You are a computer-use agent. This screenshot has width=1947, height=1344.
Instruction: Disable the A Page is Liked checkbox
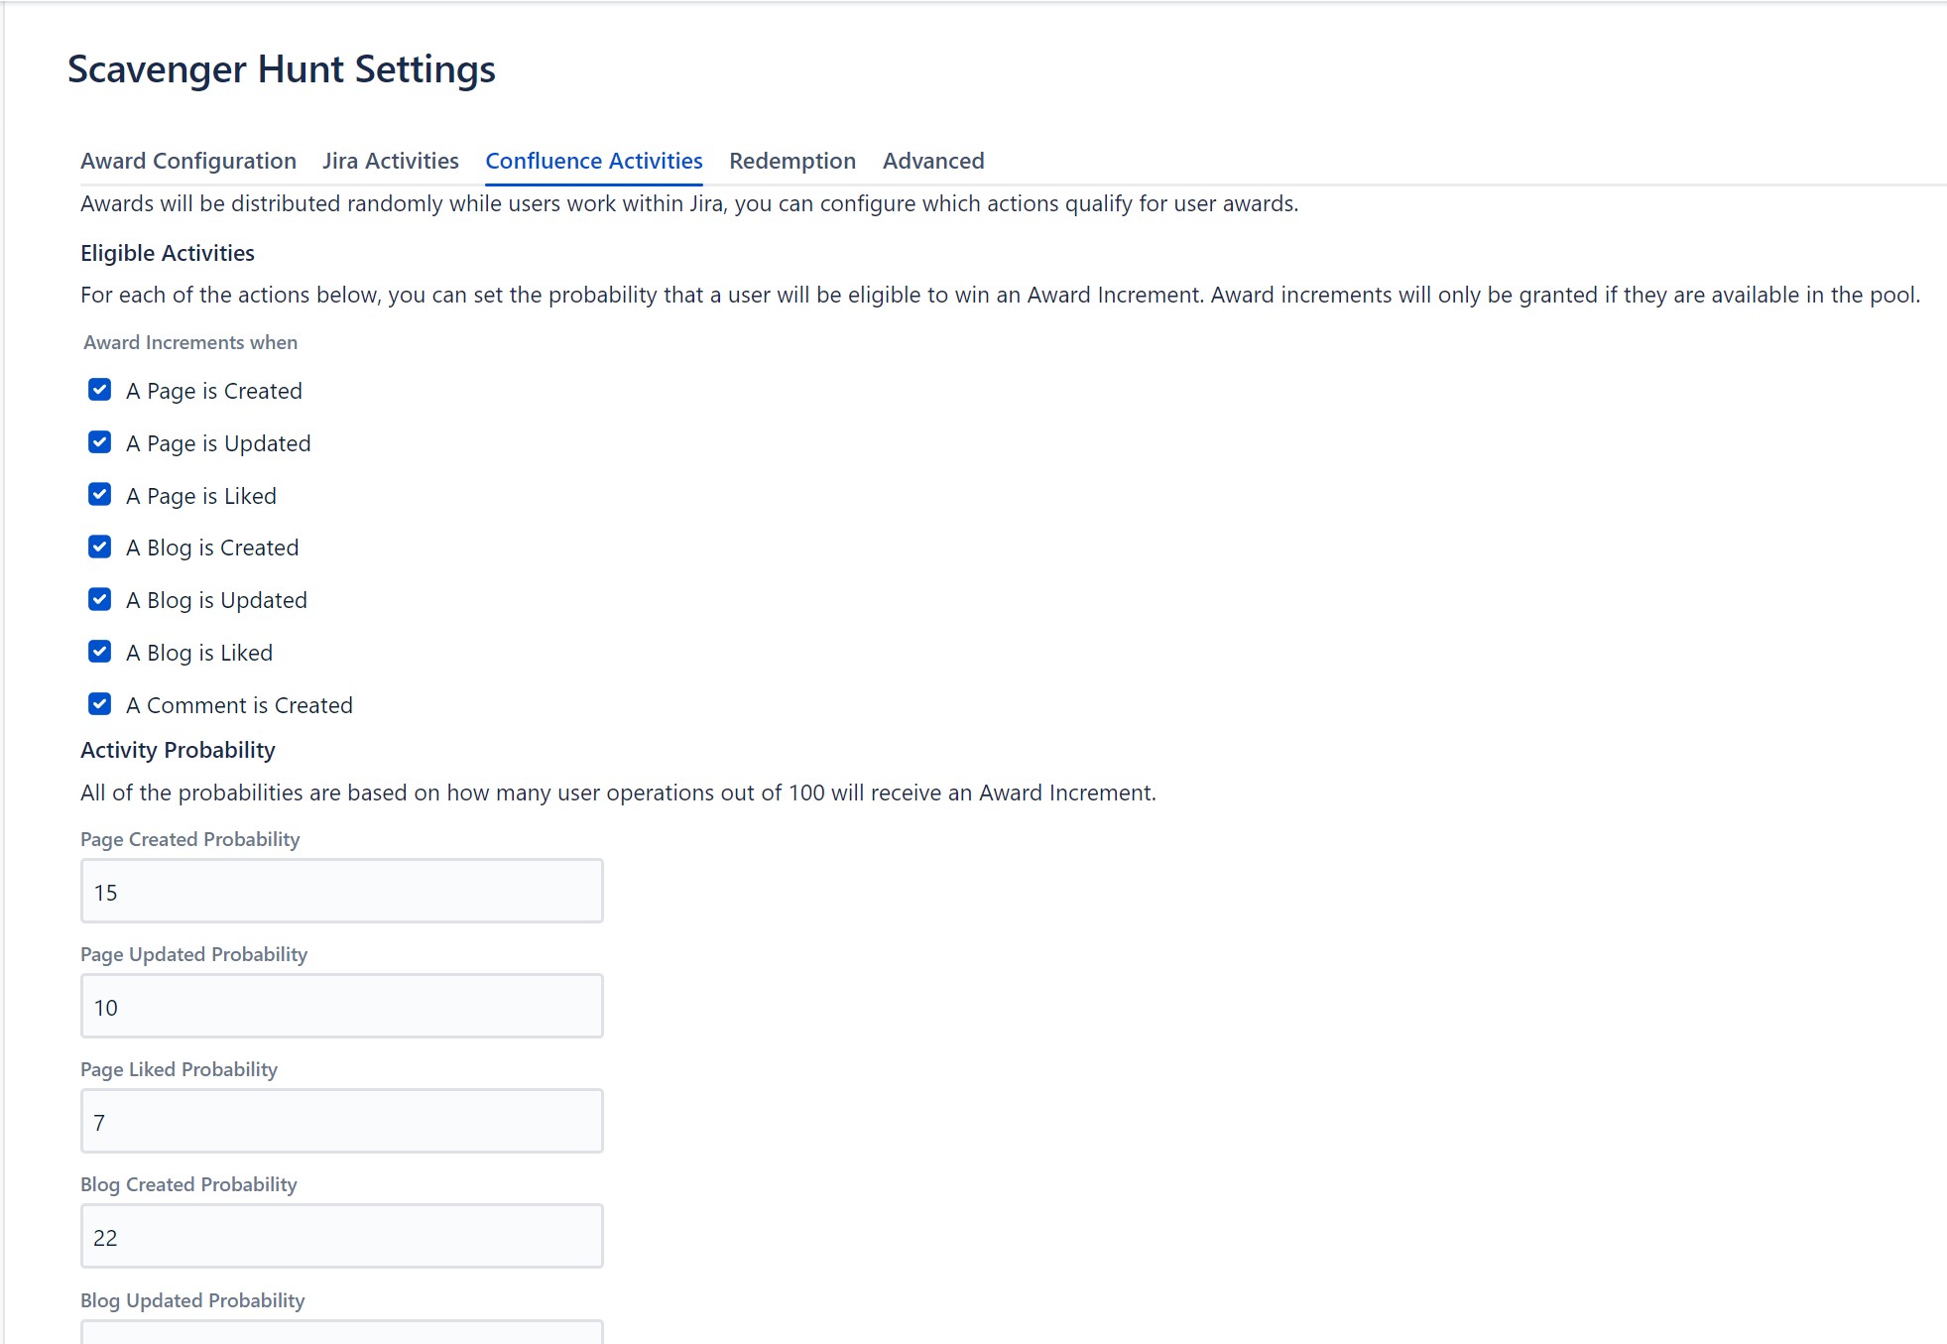pos(99,495)
